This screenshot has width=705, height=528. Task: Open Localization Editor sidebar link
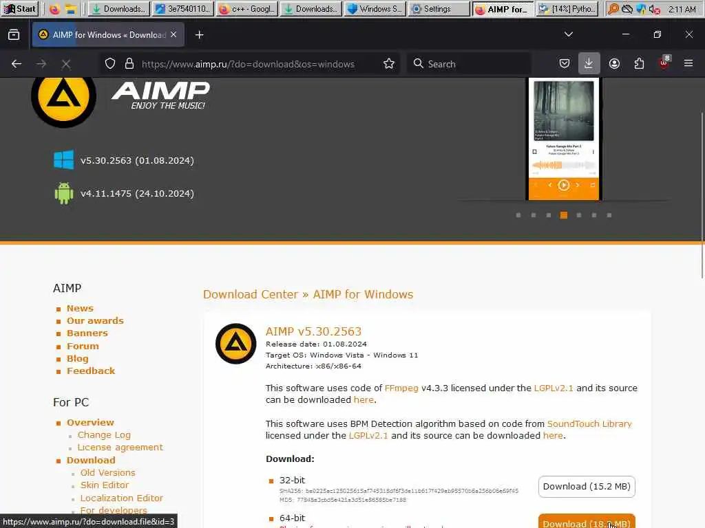click(x=121, y=498)
